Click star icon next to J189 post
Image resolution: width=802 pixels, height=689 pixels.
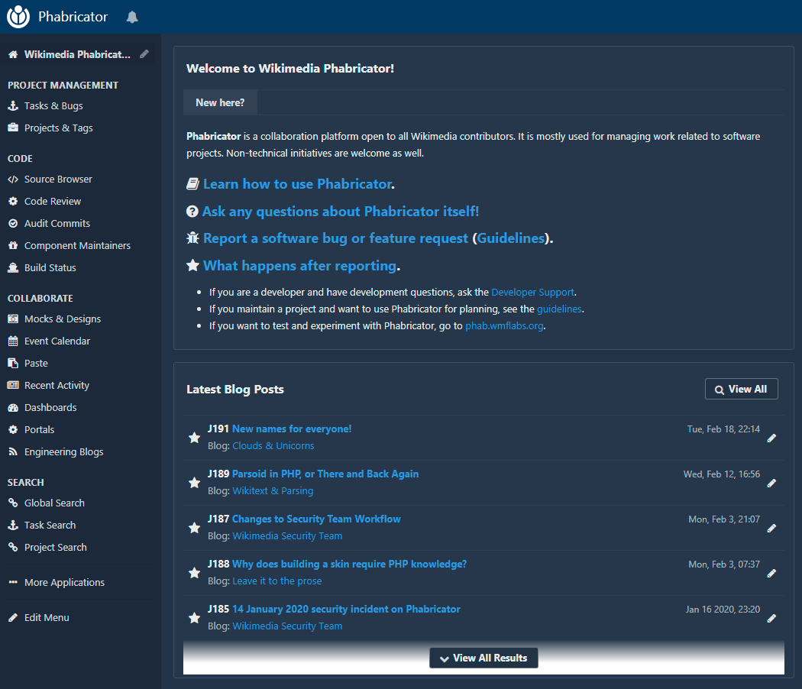(194, 483)
